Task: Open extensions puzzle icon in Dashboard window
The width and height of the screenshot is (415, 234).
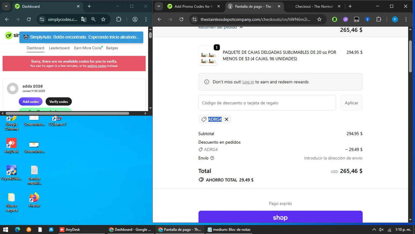Action: coord(119,19)
